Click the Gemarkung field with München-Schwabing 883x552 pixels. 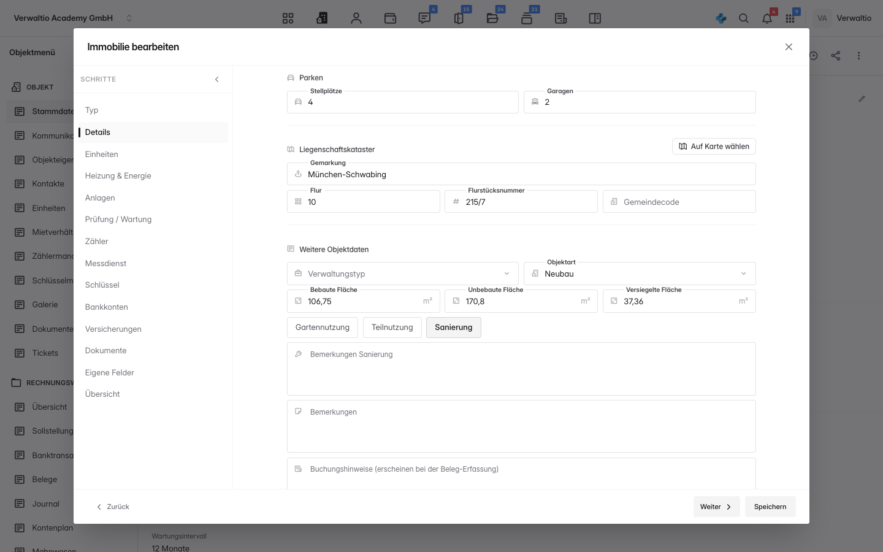(521, 174)
